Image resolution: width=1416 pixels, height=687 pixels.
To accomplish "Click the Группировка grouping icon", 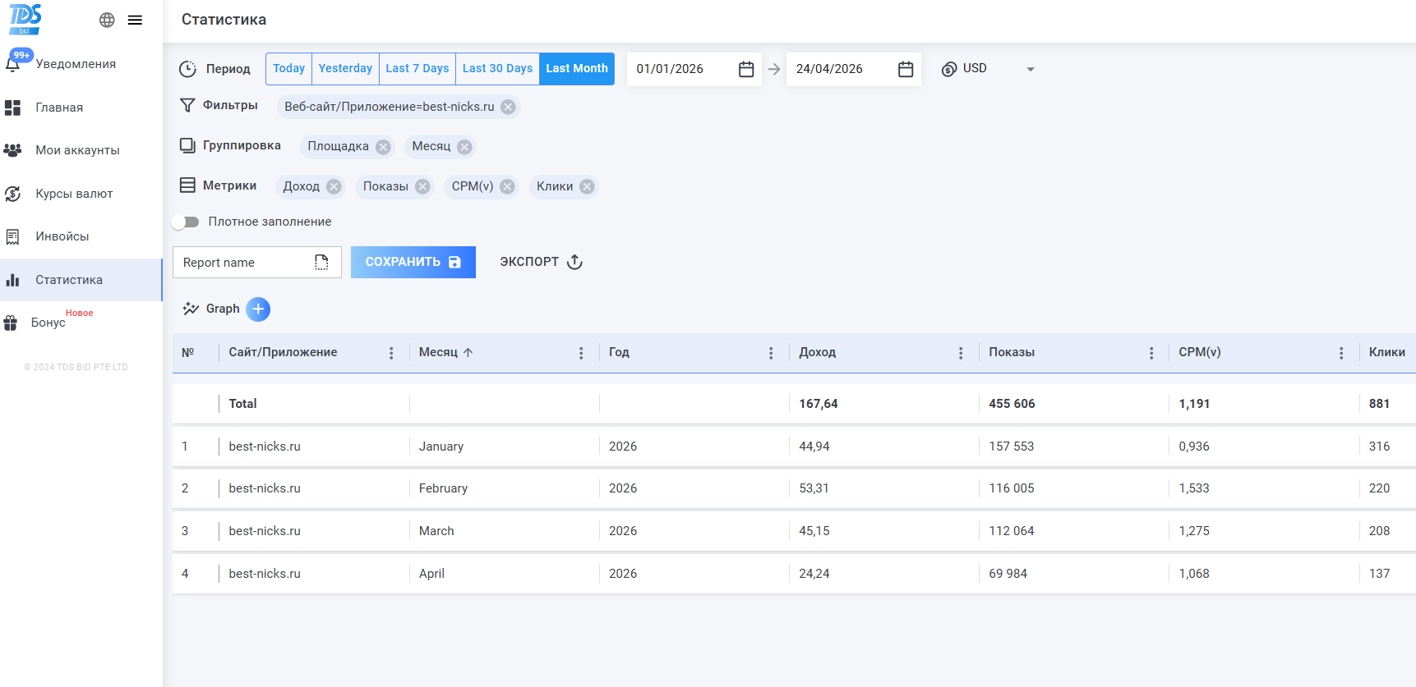I will click(187, 145).
